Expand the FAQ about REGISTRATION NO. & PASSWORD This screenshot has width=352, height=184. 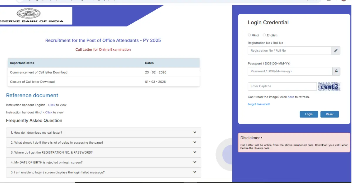tap(103, 152)
